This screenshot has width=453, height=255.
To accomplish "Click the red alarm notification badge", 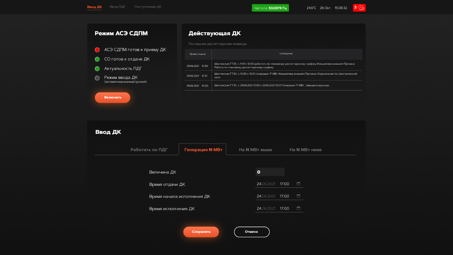I will coord(359,8).
